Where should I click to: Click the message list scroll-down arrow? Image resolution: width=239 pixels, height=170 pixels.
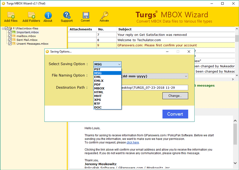[237, 75]
